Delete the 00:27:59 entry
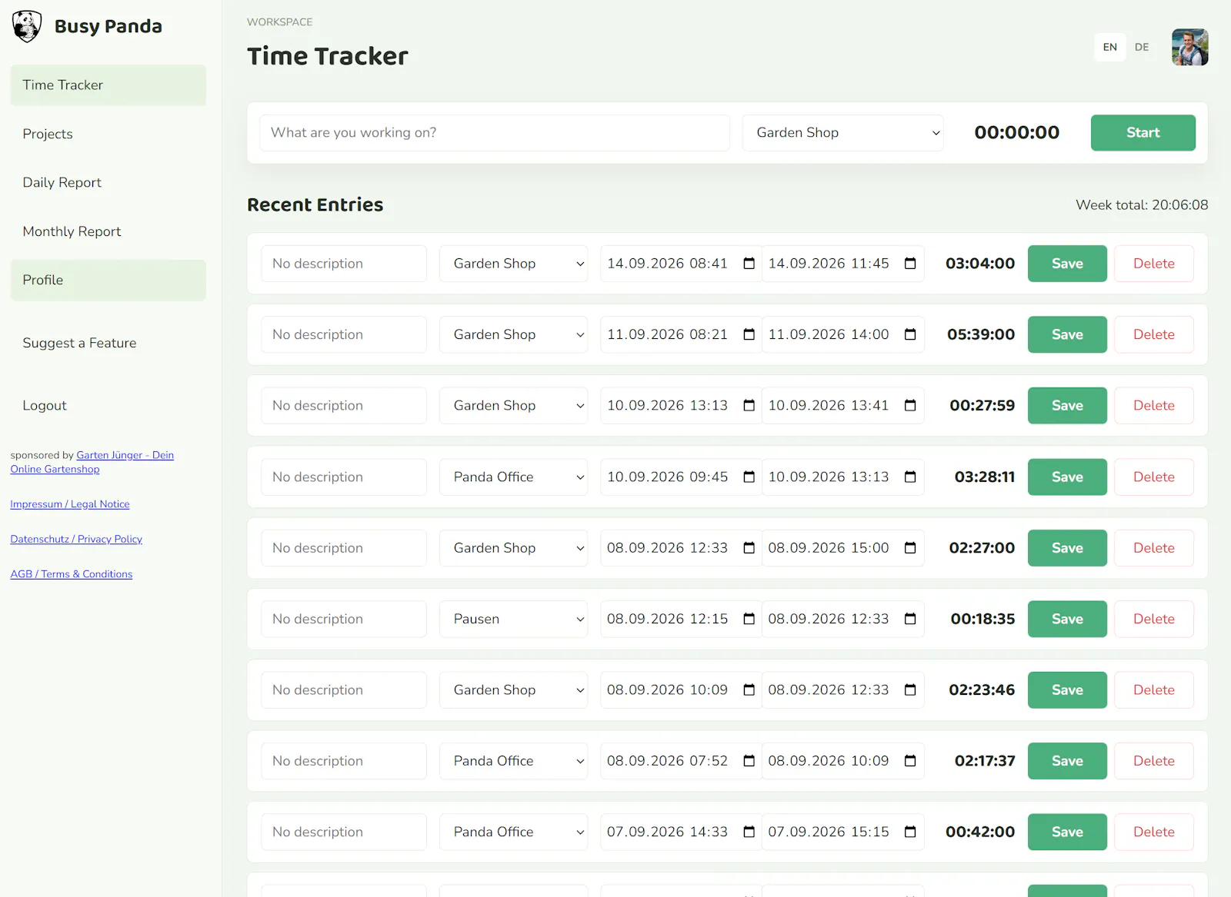The image size is (1231, 897). click(1153, 405)
